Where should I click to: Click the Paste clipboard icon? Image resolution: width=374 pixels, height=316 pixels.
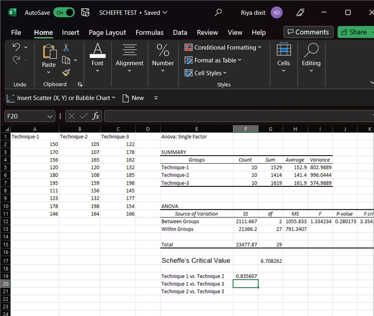tap(49, 51)
